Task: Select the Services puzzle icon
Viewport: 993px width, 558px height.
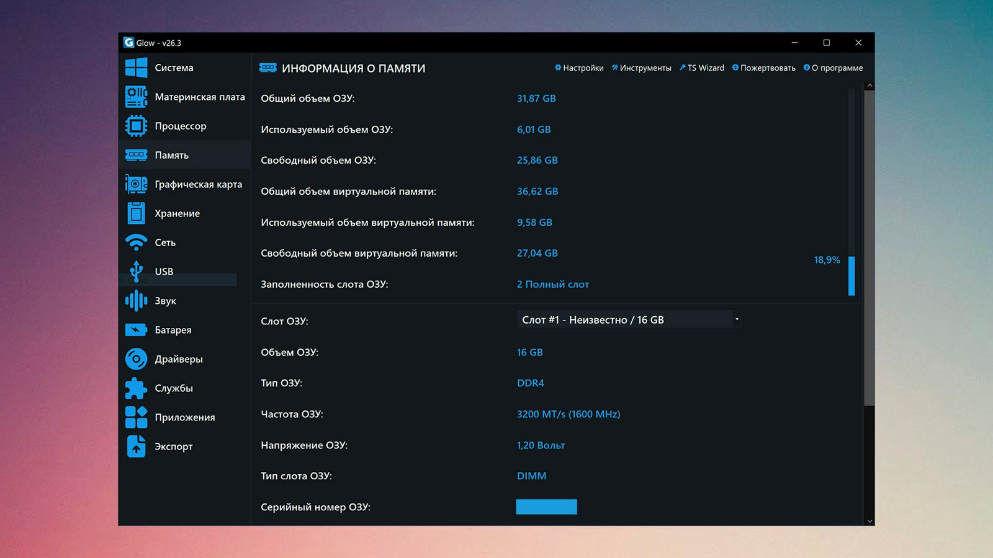Action: click(136, 388)
